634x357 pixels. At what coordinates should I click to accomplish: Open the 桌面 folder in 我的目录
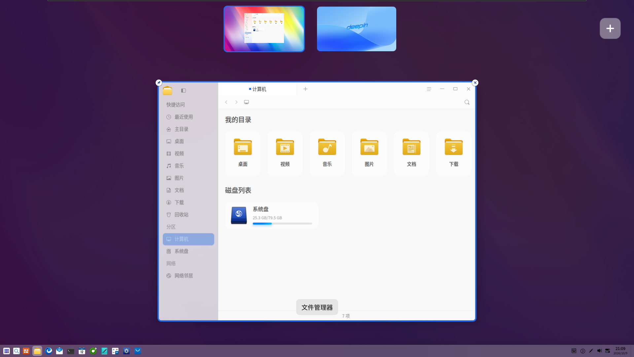[x=243, y=153]
